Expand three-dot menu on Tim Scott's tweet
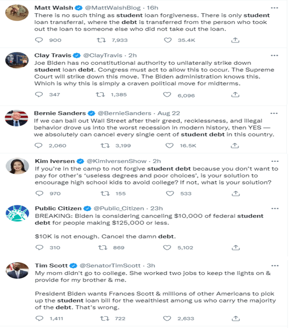297x328 pixels. (x=274, y=266)
